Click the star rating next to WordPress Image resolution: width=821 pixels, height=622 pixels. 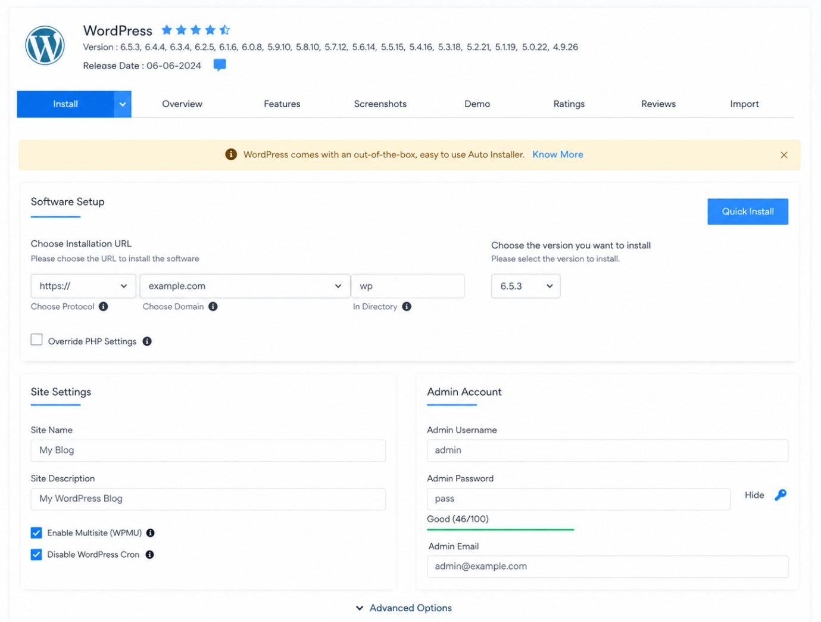[195, 30]
